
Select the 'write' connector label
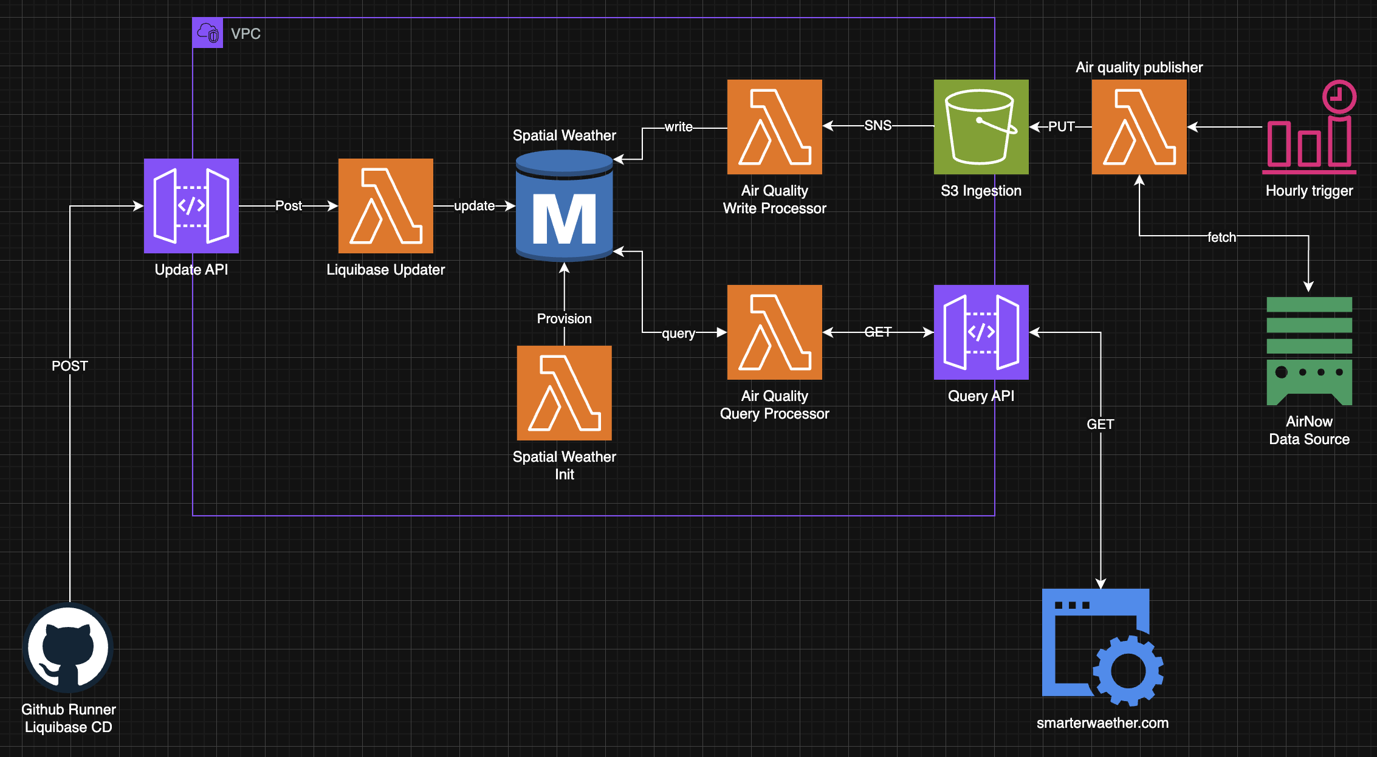point(679,126)
